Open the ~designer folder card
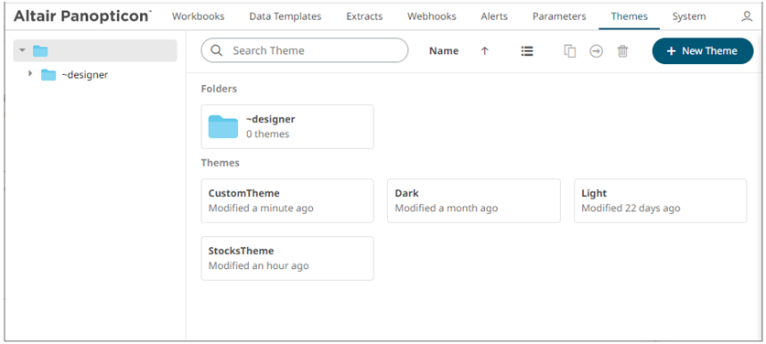This screenshot has height=344, width=766. click(x=287, y=126)
